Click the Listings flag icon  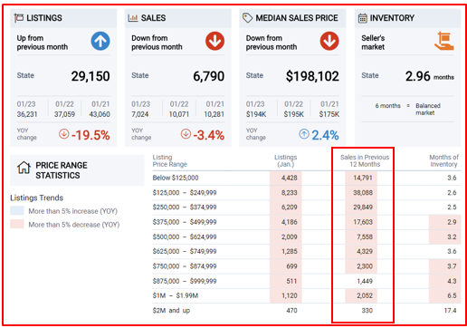point(19,18)
